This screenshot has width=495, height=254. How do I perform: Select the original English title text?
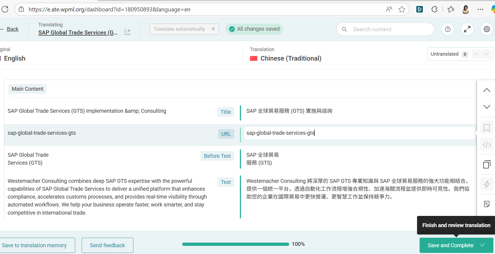87,111
